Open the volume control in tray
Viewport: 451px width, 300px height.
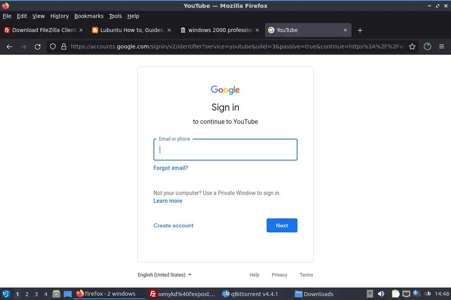[x=381, y=294]
